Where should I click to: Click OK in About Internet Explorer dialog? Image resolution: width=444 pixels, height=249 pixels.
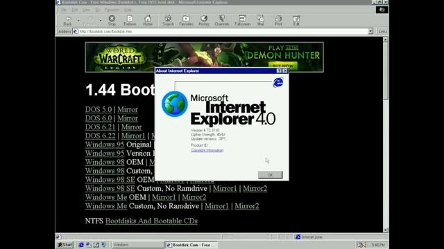click(x=270, y=175)
